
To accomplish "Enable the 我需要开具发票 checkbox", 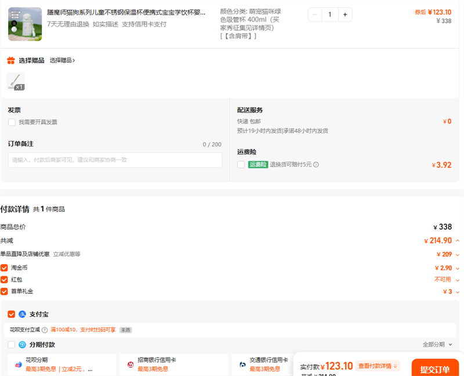I will coord(12,122).
